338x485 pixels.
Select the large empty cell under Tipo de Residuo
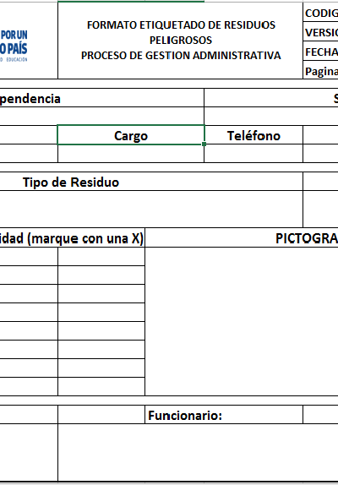[x=151, y=209]
